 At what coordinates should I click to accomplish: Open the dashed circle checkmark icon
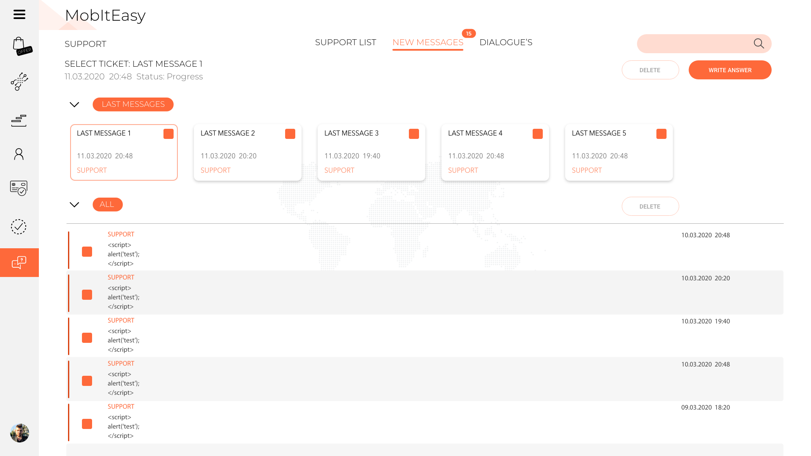coord(19,227)
